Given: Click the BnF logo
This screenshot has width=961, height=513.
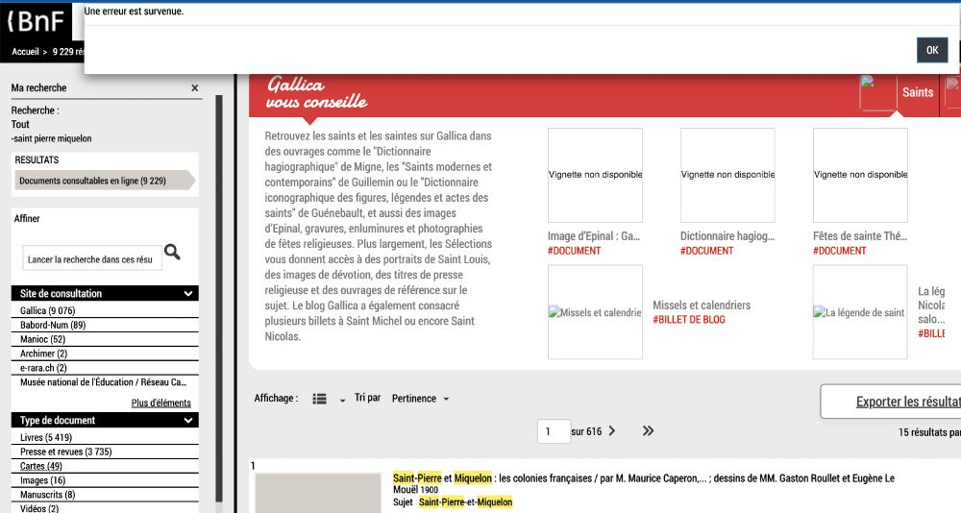Looking at the screenshot, I should [x=36, y=21].
